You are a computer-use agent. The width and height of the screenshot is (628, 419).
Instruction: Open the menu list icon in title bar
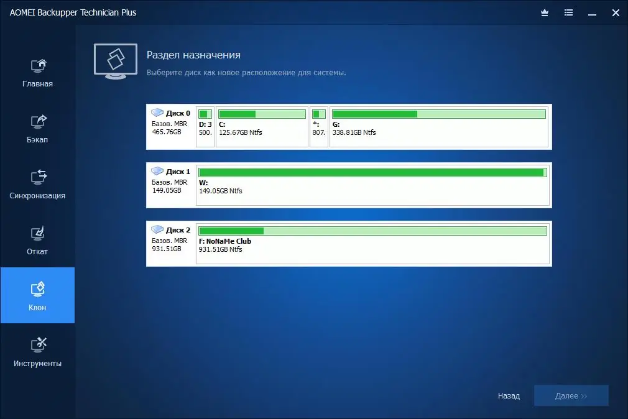click(568, 12)
